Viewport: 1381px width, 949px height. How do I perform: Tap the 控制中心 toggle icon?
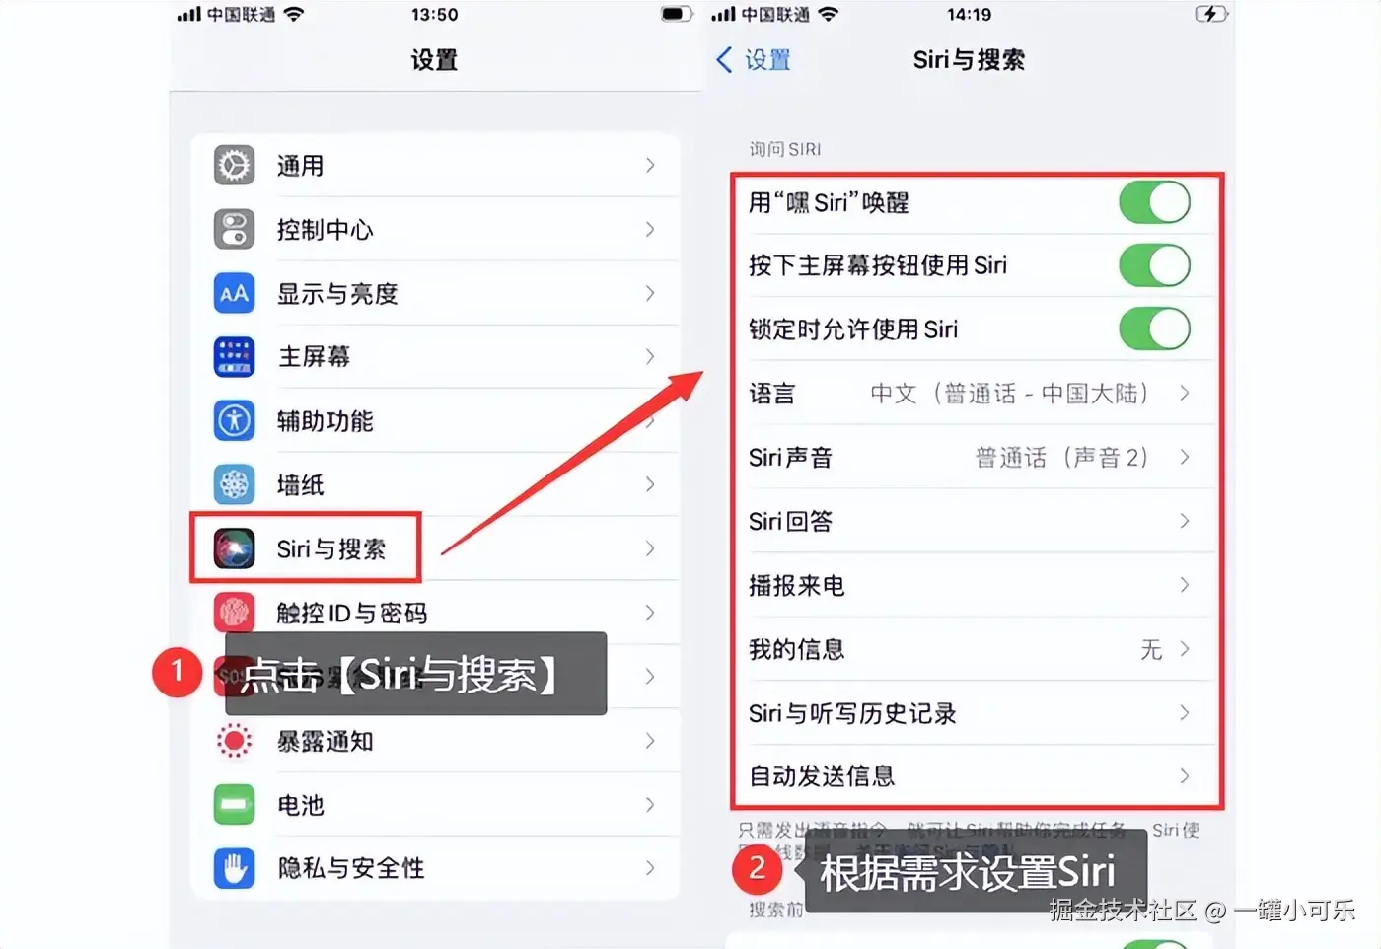234,230
